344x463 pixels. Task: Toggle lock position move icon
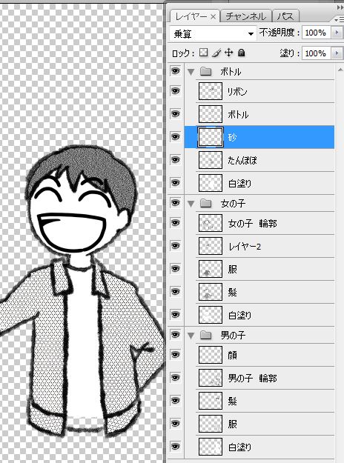coord(229,53)
